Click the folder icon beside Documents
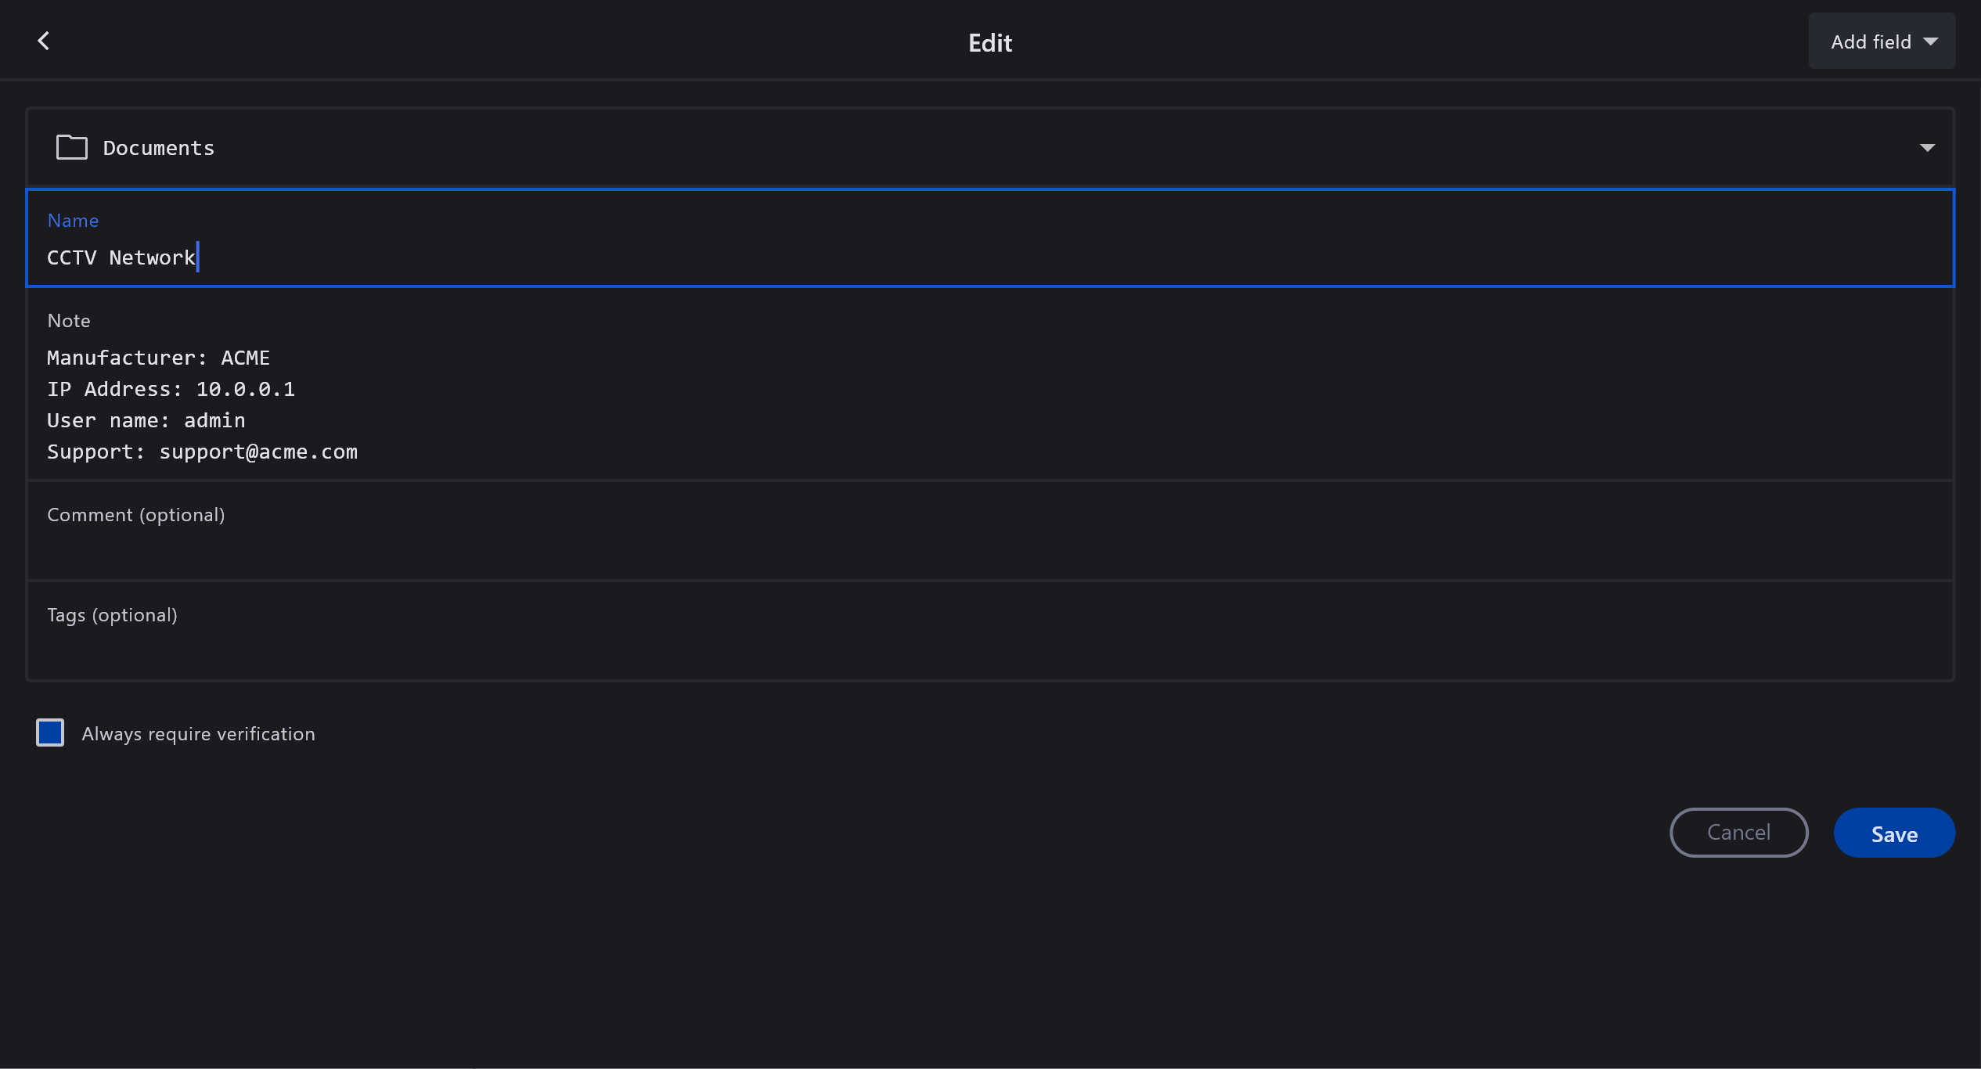The image size is (1981, 1069). pyautogui.click(x=71, y=147)
